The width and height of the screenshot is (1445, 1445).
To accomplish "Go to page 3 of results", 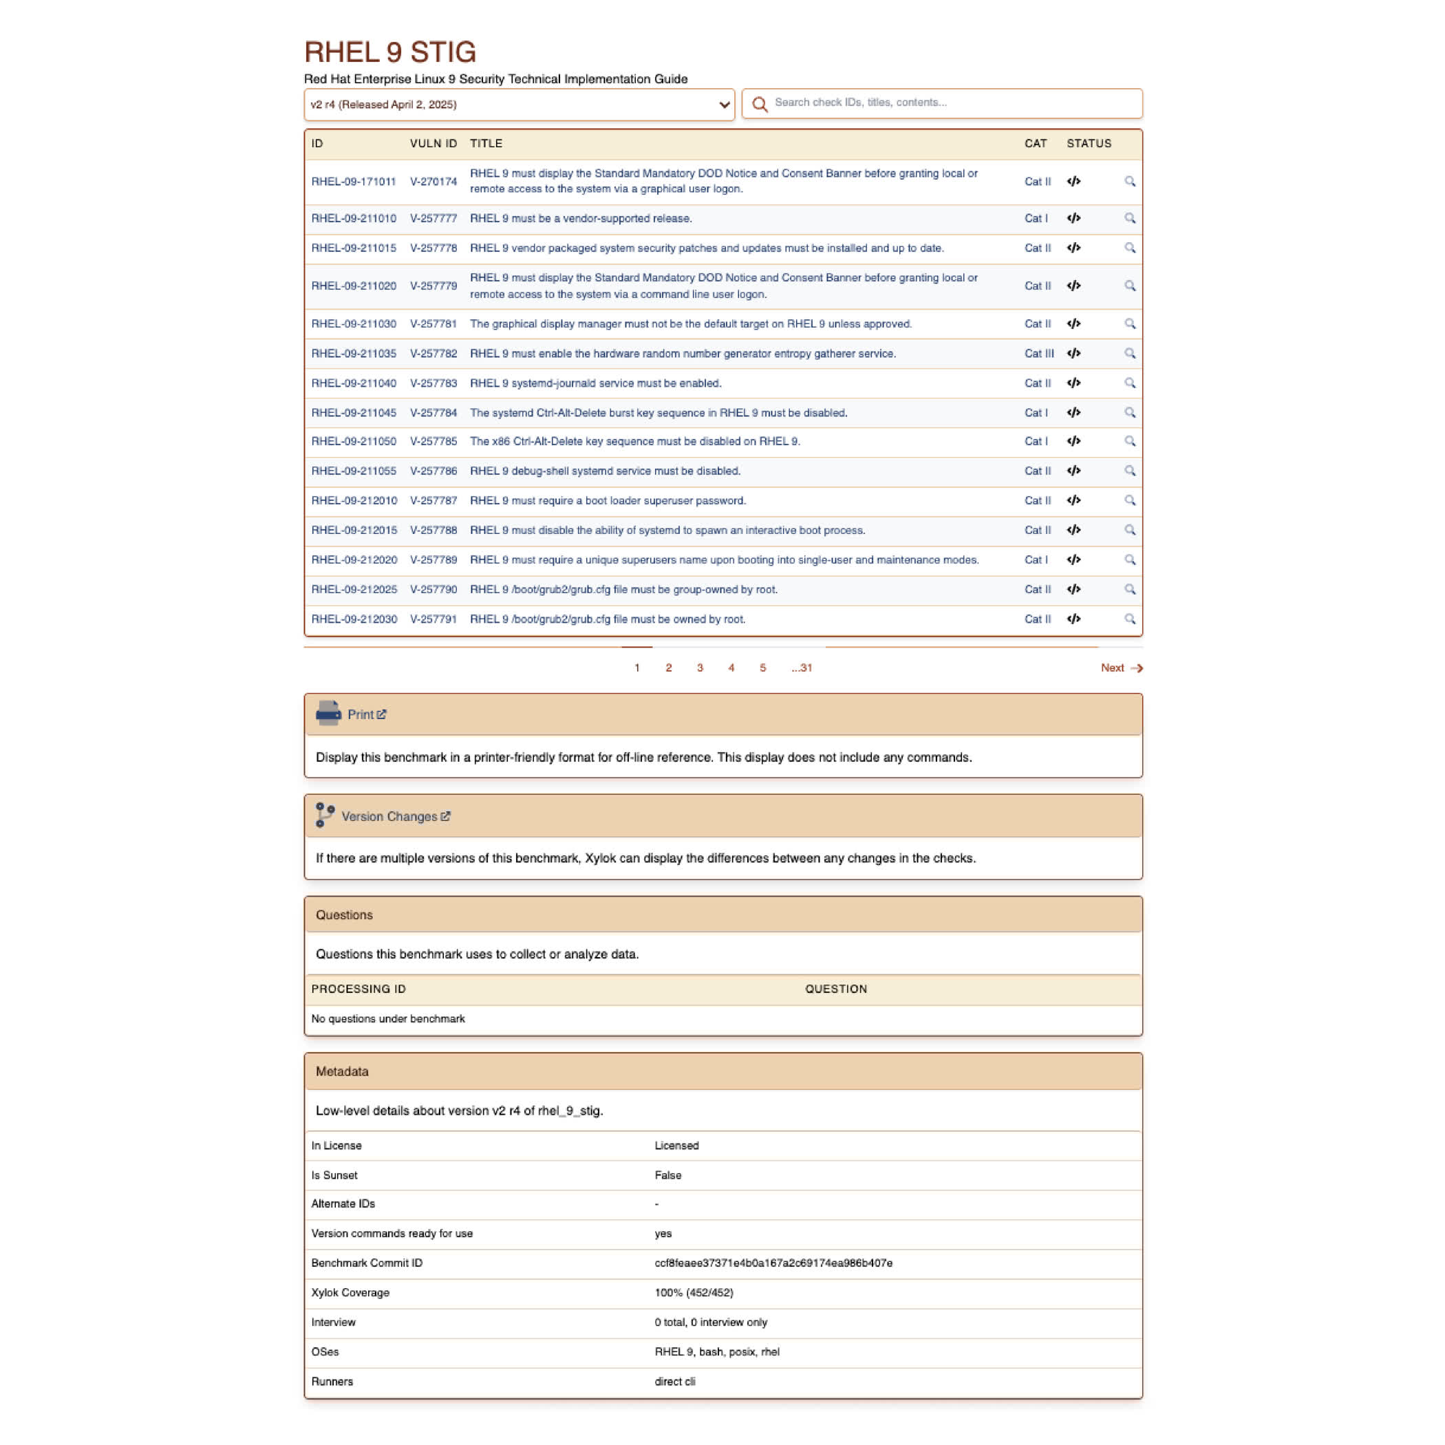I will (700, 668).
